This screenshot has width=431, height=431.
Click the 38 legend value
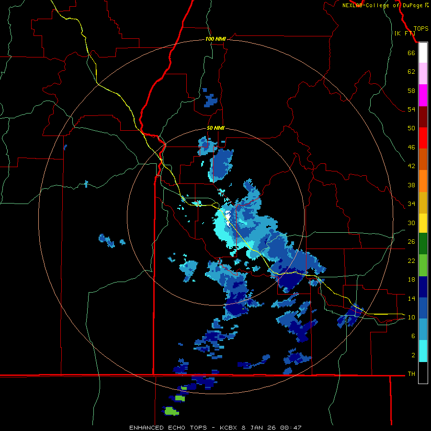(411, 185)
